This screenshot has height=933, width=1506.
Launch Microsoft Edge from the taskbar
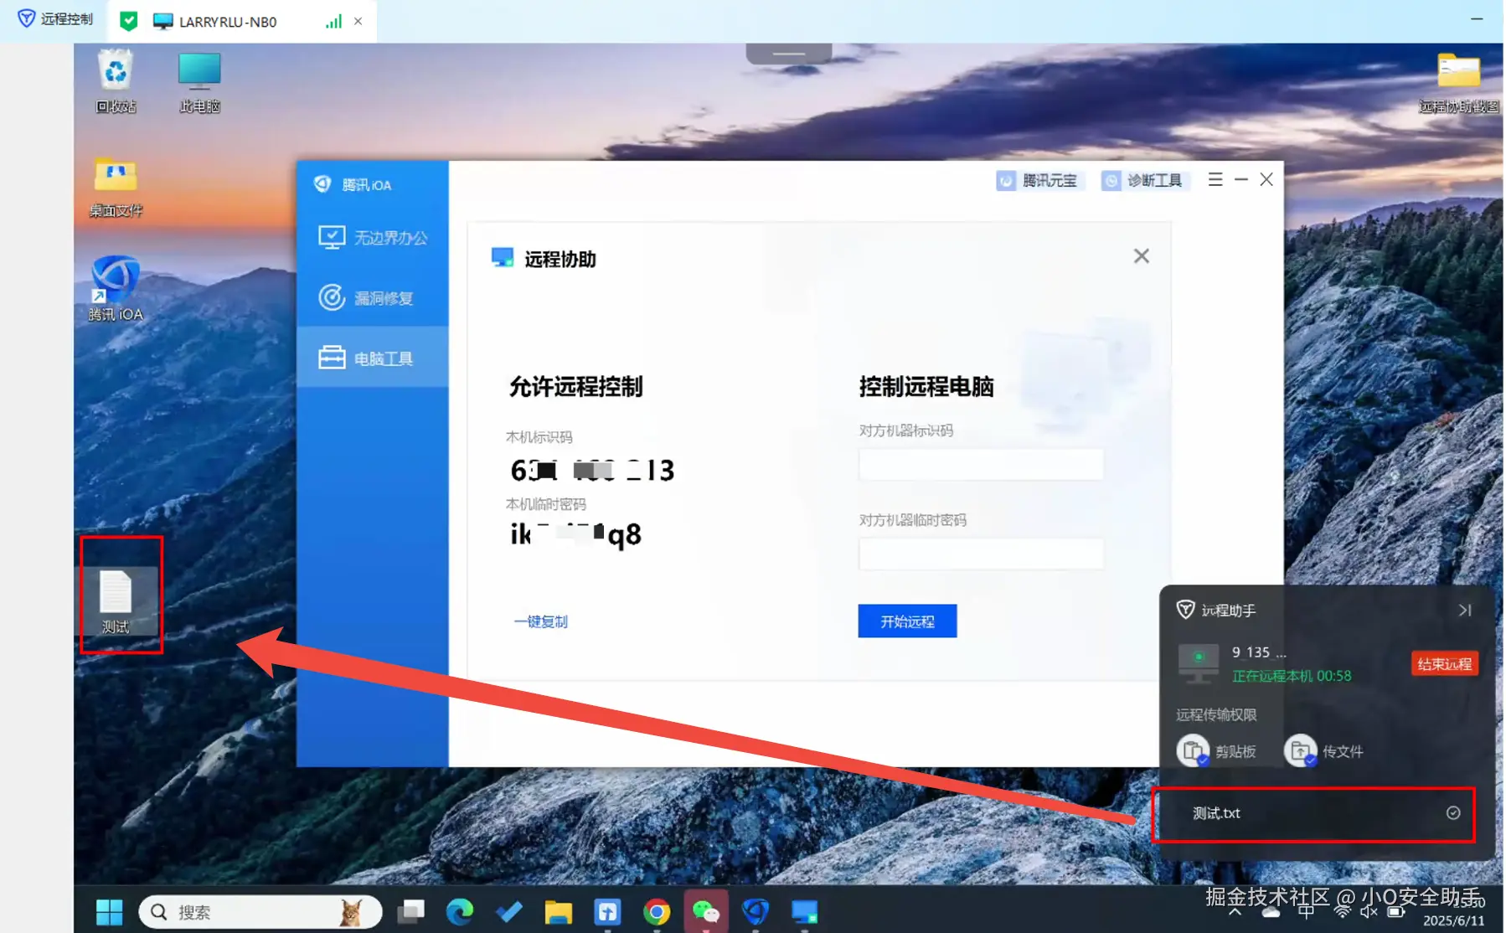coord(459,912)
